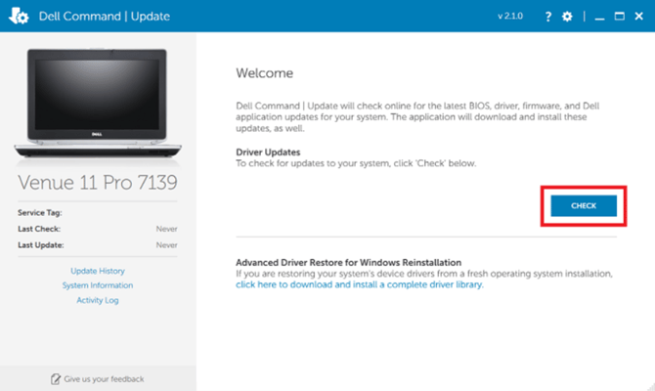Maximize the application window

620,17
